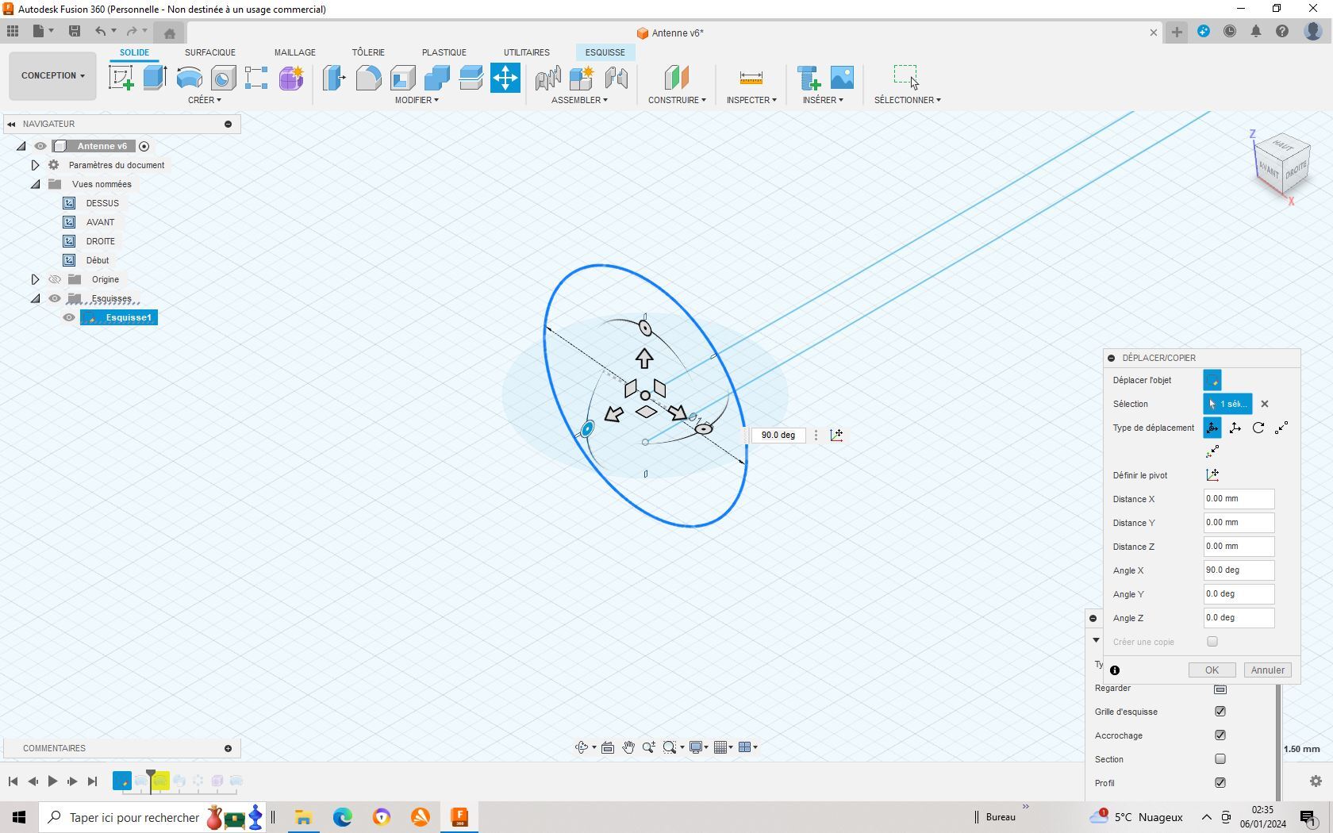Disable the Accrochage checkbox
The image size is (1333, 833).
[1220, 735]
